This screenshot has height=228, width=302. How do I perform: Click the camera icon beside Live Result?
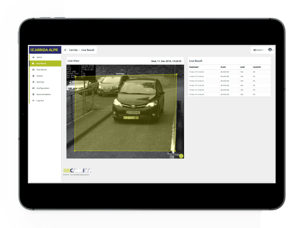pos(33,63)
